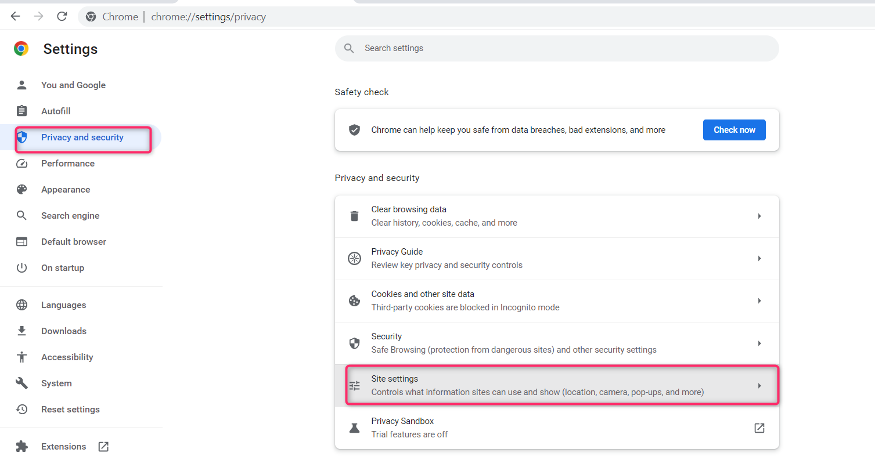The image size is (875, 460).
Task: Select On startup in the sidebar
Action: point(63,268)
